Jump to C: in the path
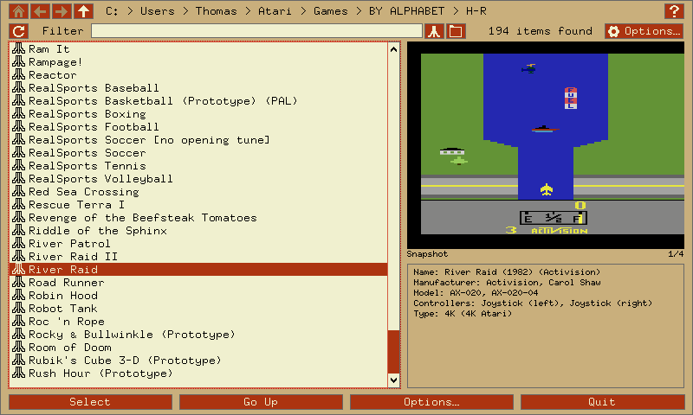This screenshot has height=415, width=693. (x=112, y=11)
